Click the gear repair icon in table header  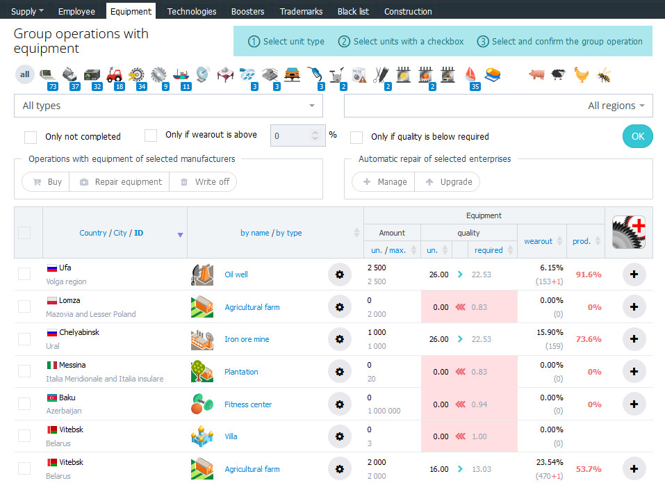point(629,232)
